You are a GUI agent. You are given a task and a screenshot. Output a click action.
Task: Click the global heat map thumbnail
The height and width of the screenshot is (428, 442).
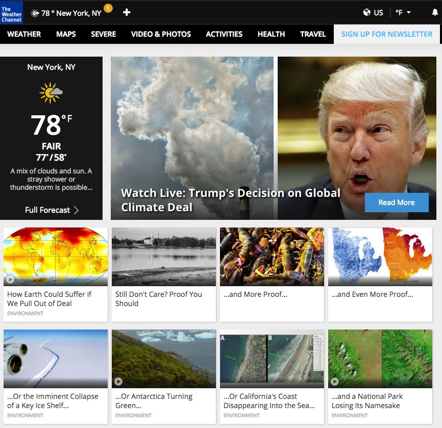click(56, 257)
